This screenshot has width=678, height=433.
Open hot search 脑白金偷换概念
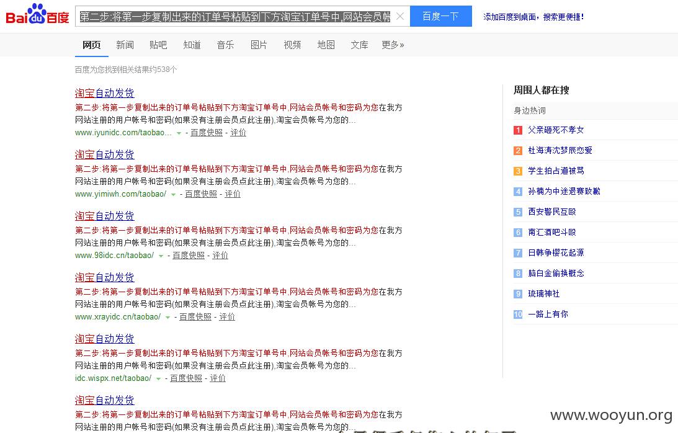(x=556, y=274)
